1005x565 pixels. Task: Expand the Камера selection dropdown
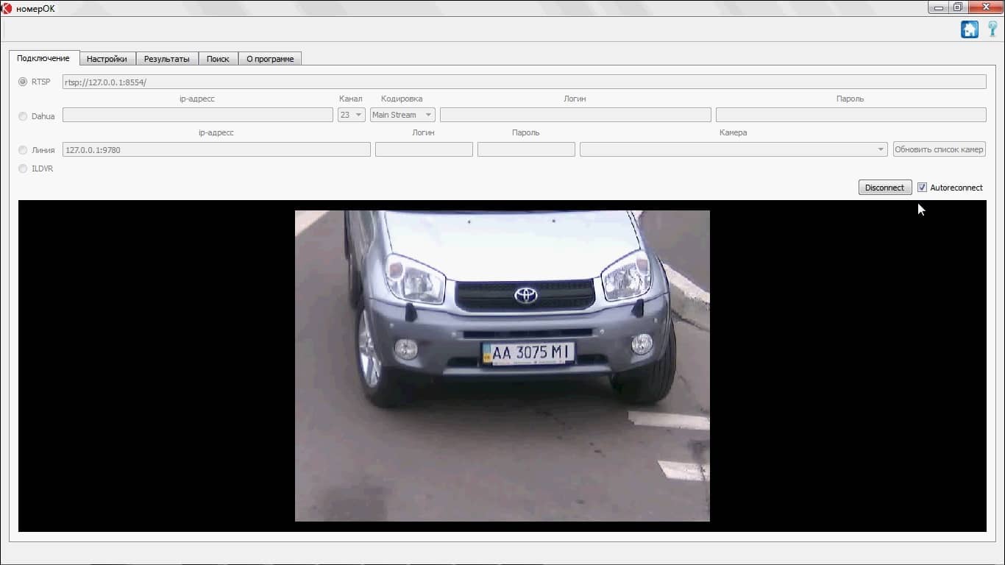click(x=734, y=149)
